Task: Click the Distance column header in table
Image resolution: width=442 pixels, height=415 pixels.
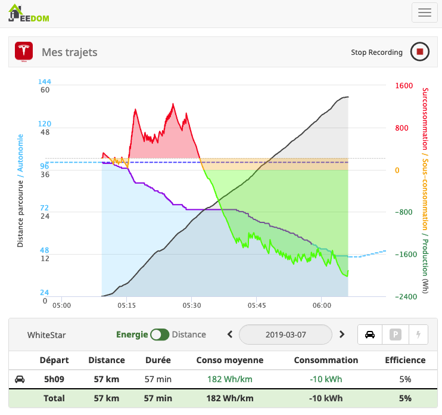Action: click(107, 360)
